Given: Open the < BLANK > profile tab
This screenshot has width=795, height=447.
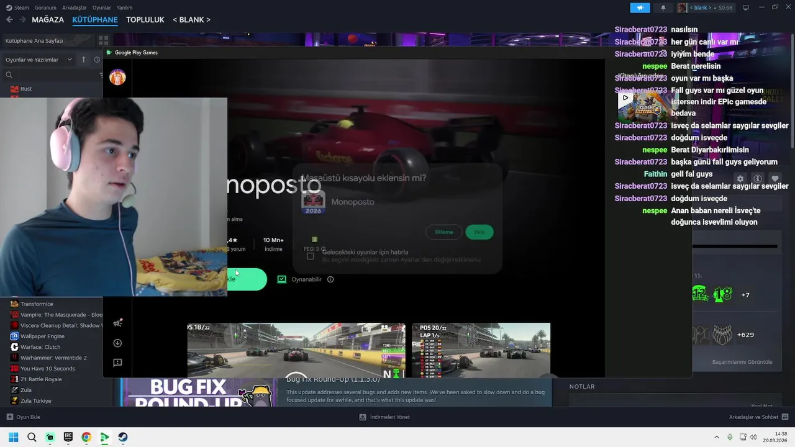Looking at the screenshot, I should [x=191, y=19].
